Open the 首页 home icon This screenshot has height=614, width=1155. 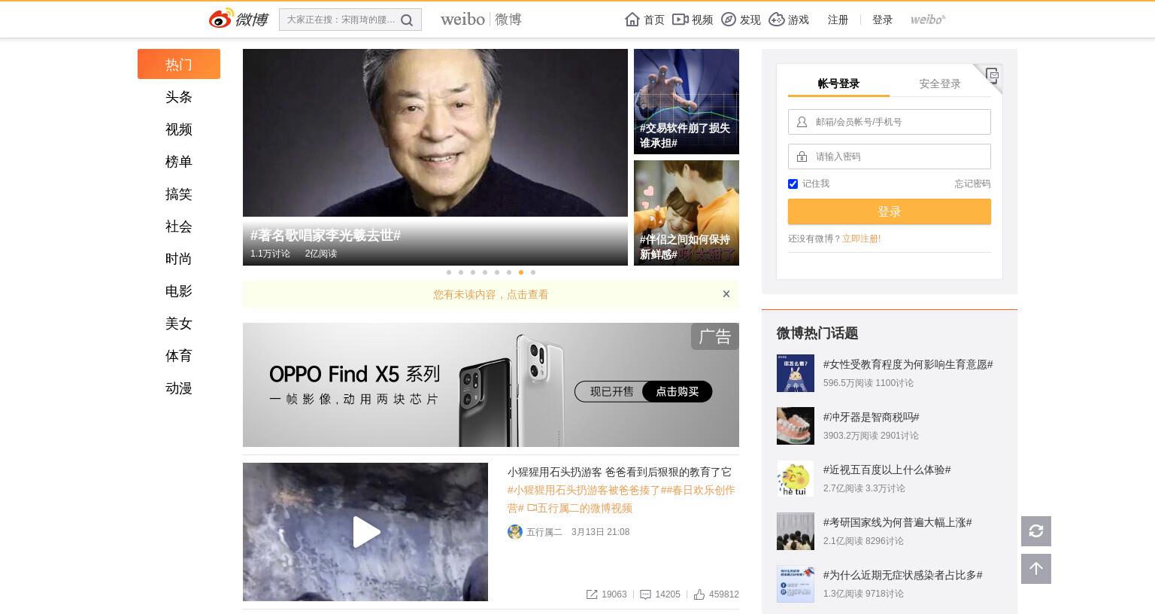[x=632, y=20]
